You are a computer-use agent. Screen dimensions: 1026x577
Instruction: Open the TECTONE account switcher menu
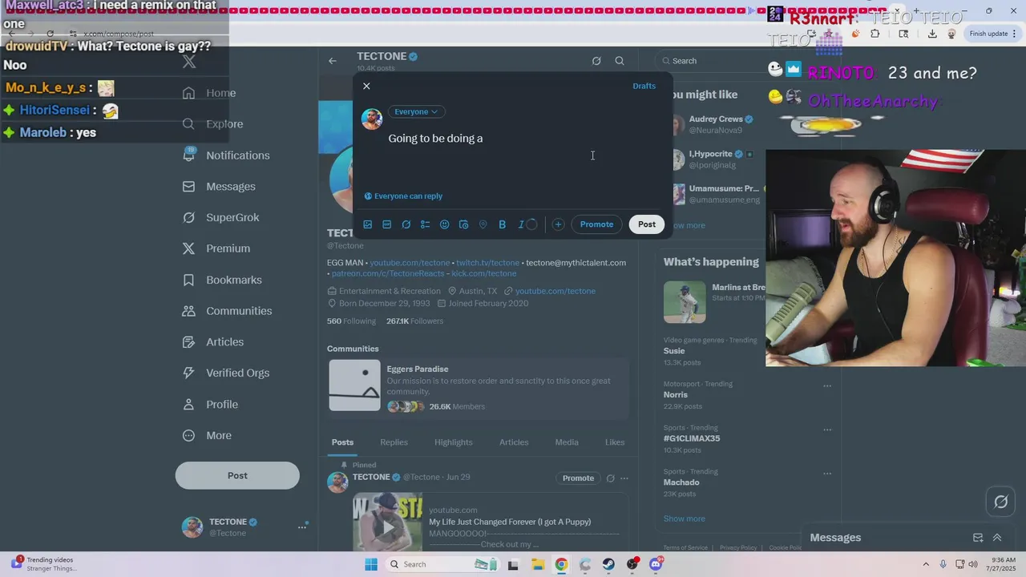pos(245,527)
